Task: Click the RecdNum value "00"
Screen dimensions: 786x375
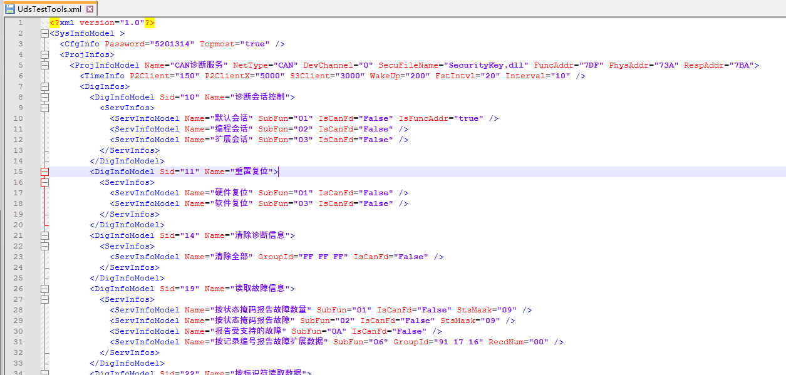Action: click(x=538, y=342)
